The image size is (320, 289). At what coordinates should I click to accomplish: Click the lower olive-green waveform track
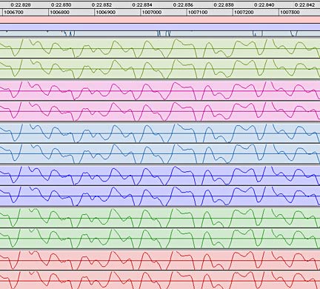(160, 69)
